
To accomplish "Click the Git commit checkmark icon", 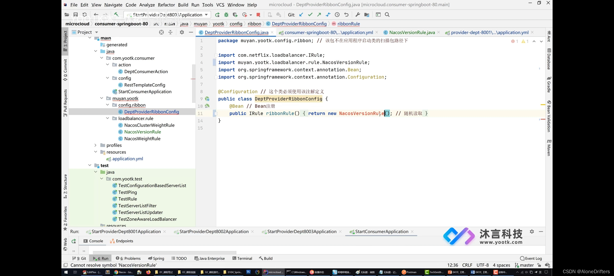I will 310,15.
